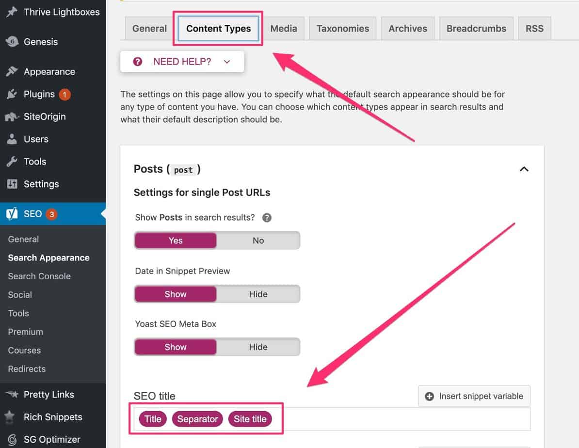Set Show Posts in search results to Yes
Screen dimensions: 579x448
click(x=176, y=240)
